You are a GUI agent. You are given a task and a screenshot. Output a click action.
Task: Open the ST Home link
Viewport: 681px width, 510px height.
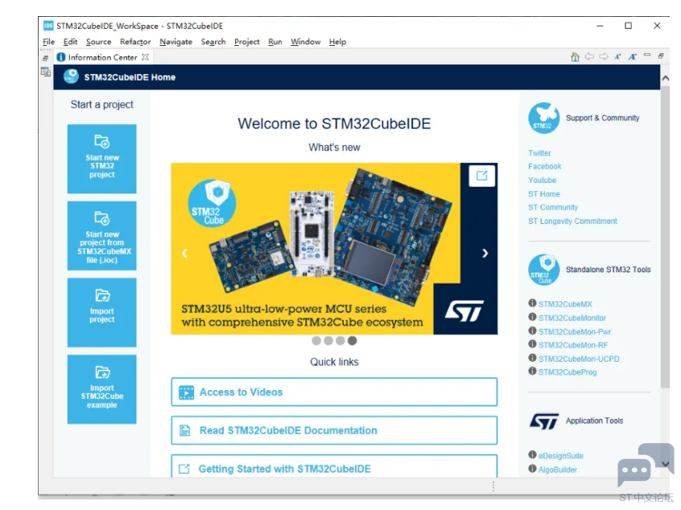[544, 194]
